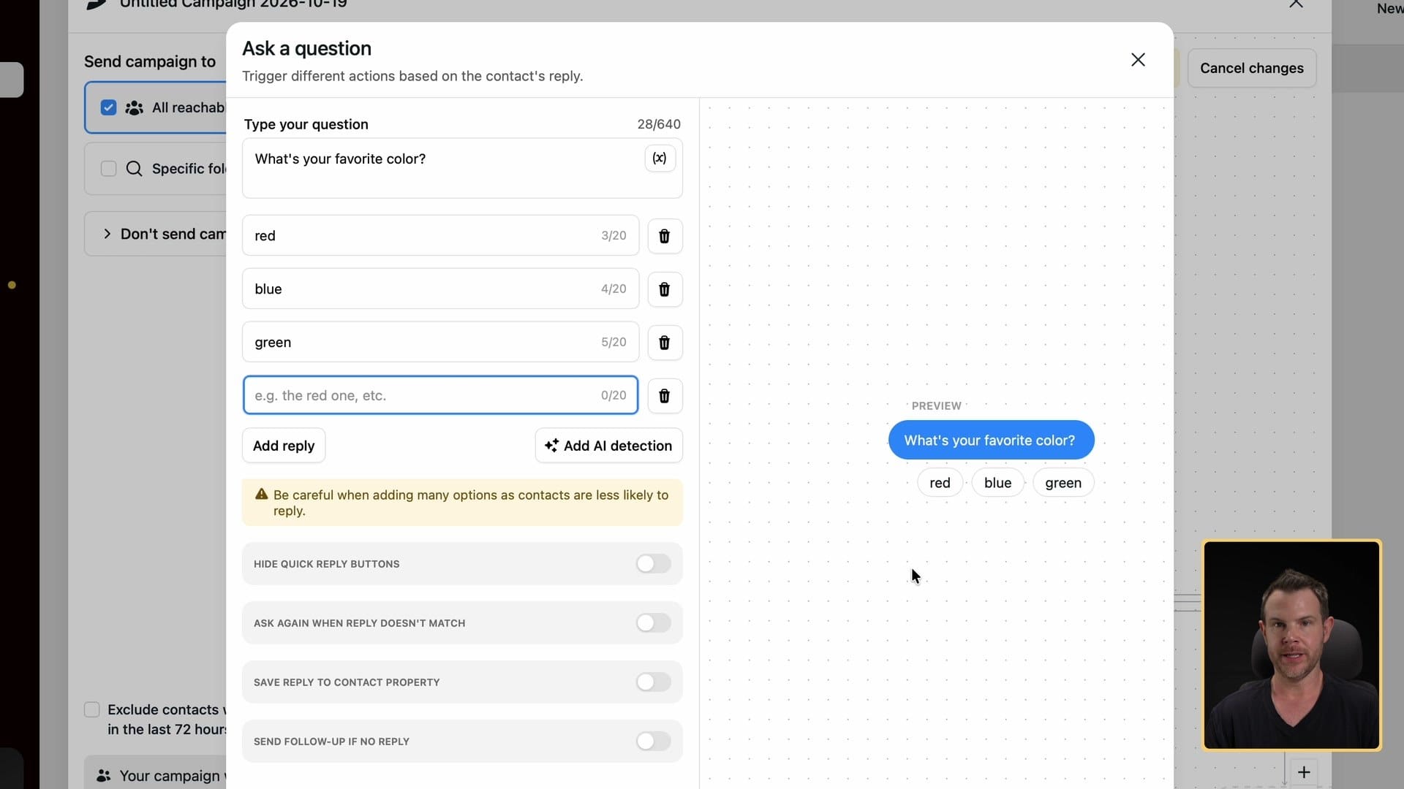Click the Add reply button
Viewport: 1404px width, 789px height.
point(284,446)
